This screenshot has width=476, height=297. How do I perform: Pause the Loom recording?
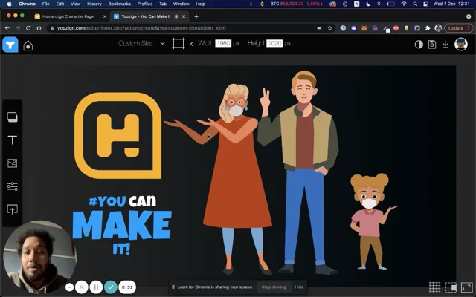click(96, 287)
